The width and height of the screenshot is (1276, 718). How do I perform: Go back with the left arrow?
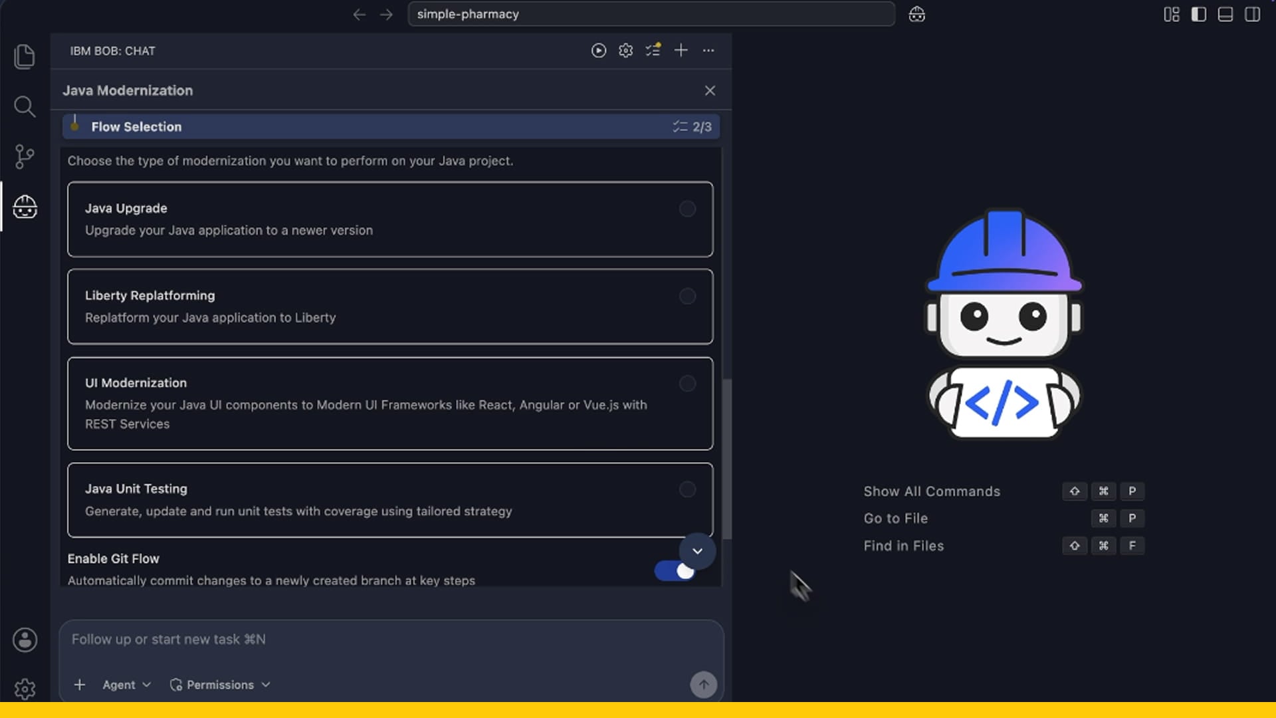pos(360,14)
